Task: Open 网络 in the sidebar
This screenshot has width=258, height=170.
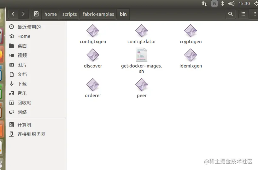Action: tap(36, 112)
